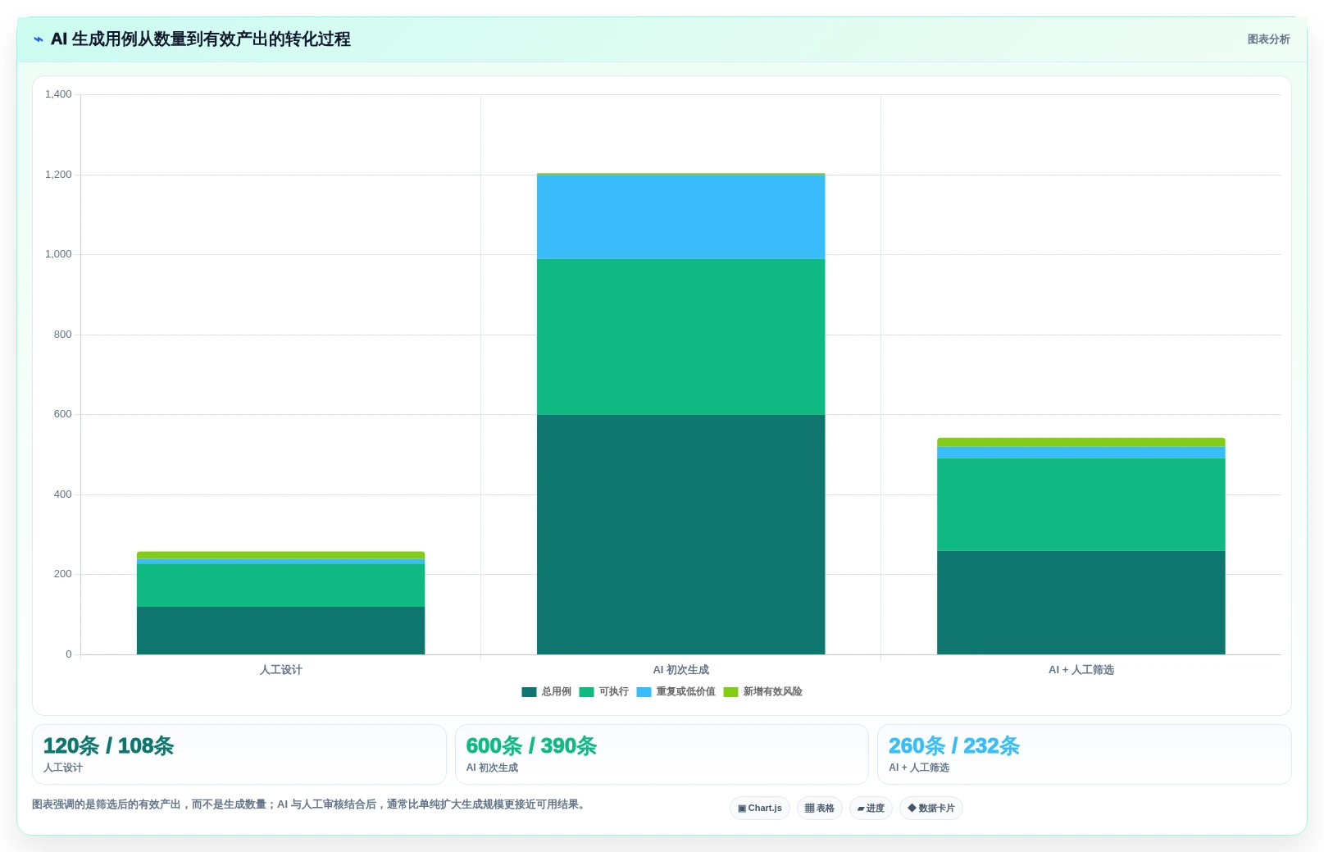Select the 表格 tag pill
Viewport: 1324px width, 852px height.
pos(819,808)
